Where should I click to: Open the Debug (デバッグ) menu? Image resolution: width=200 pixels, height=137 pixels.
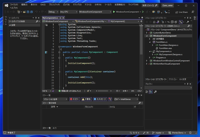(77, 4)
